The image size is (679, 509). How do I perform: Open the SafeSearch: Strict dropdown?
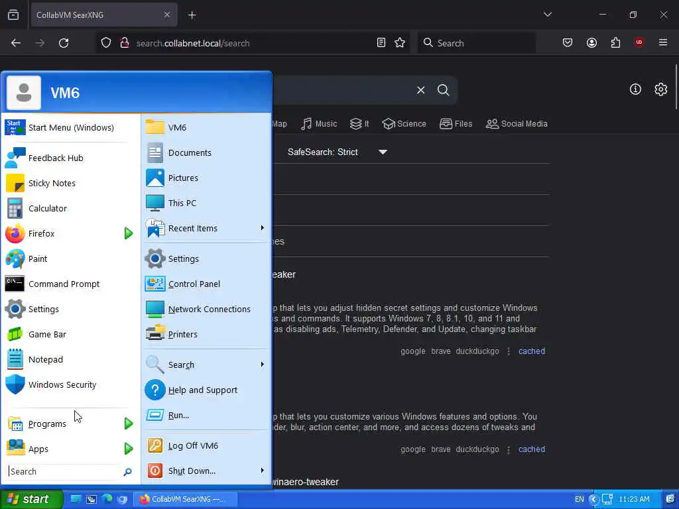click(x=338, y=152)
